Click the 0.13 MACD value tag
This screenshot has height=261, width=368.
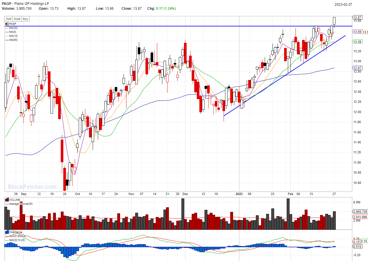(356, 242)
